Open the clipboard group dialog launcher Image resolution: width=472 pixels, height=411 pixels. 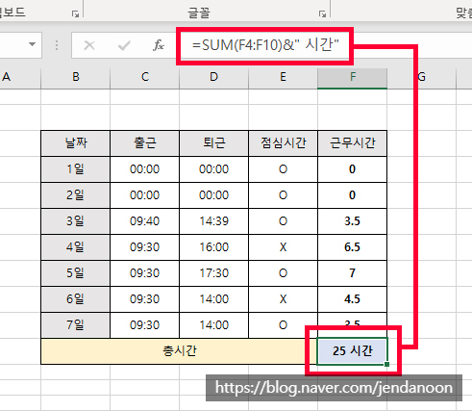tap(75, 13)
